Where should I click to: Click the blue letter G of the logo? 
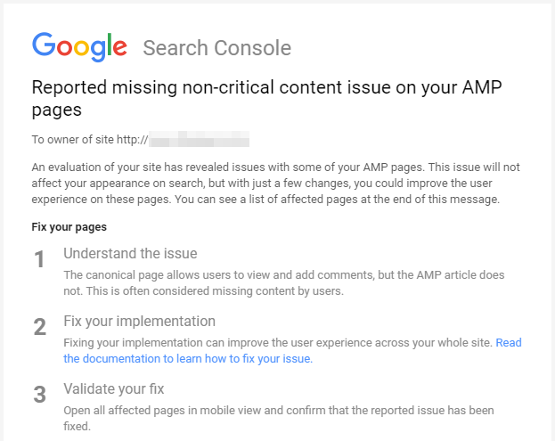click(44, 45)
